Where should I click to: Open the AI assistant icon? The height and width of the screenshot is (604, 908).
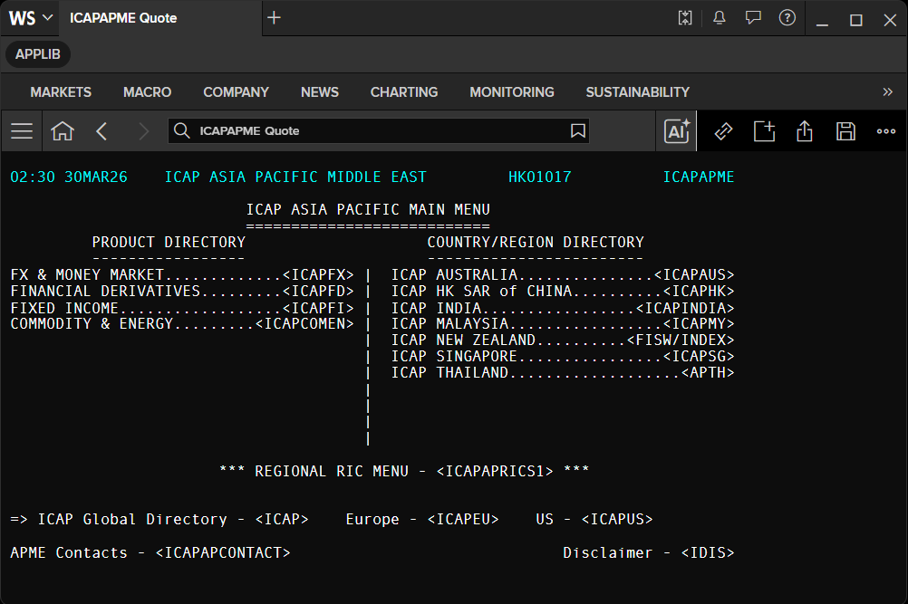click(676, 130)
